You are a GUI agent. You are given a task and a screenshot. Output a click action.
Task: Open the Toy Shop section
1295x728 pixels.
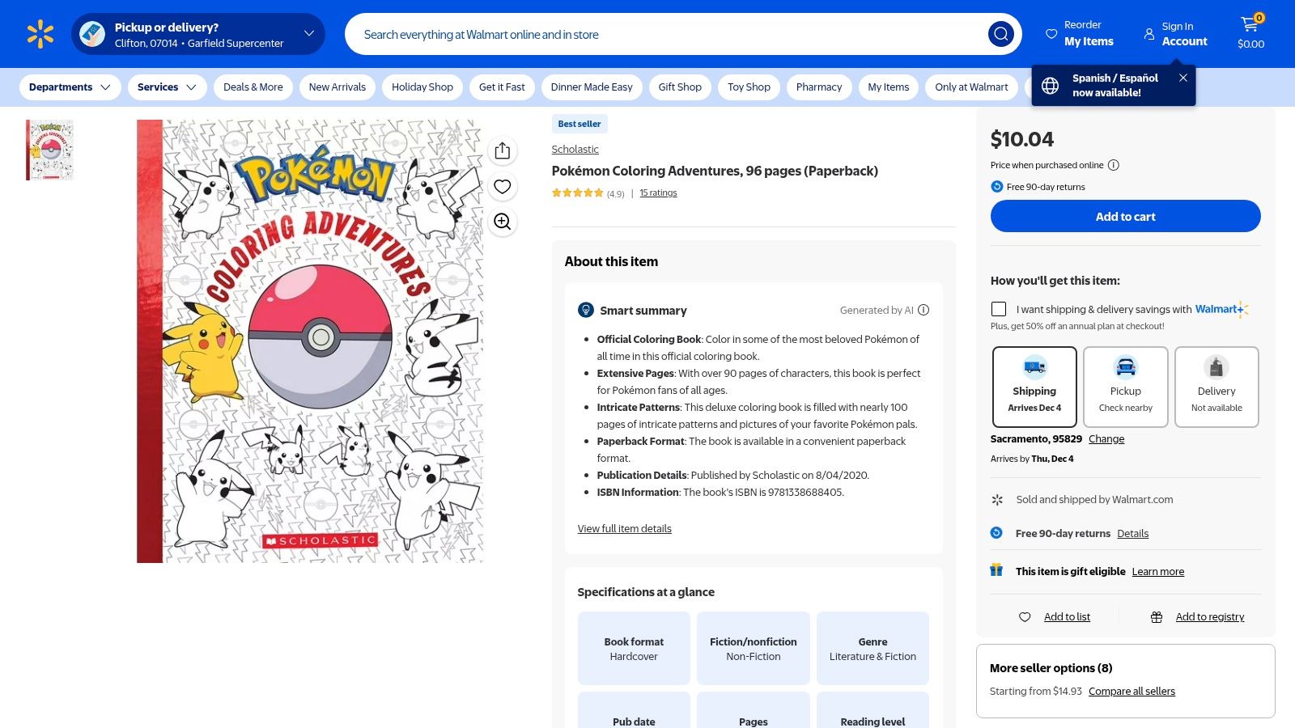[748, 87]
